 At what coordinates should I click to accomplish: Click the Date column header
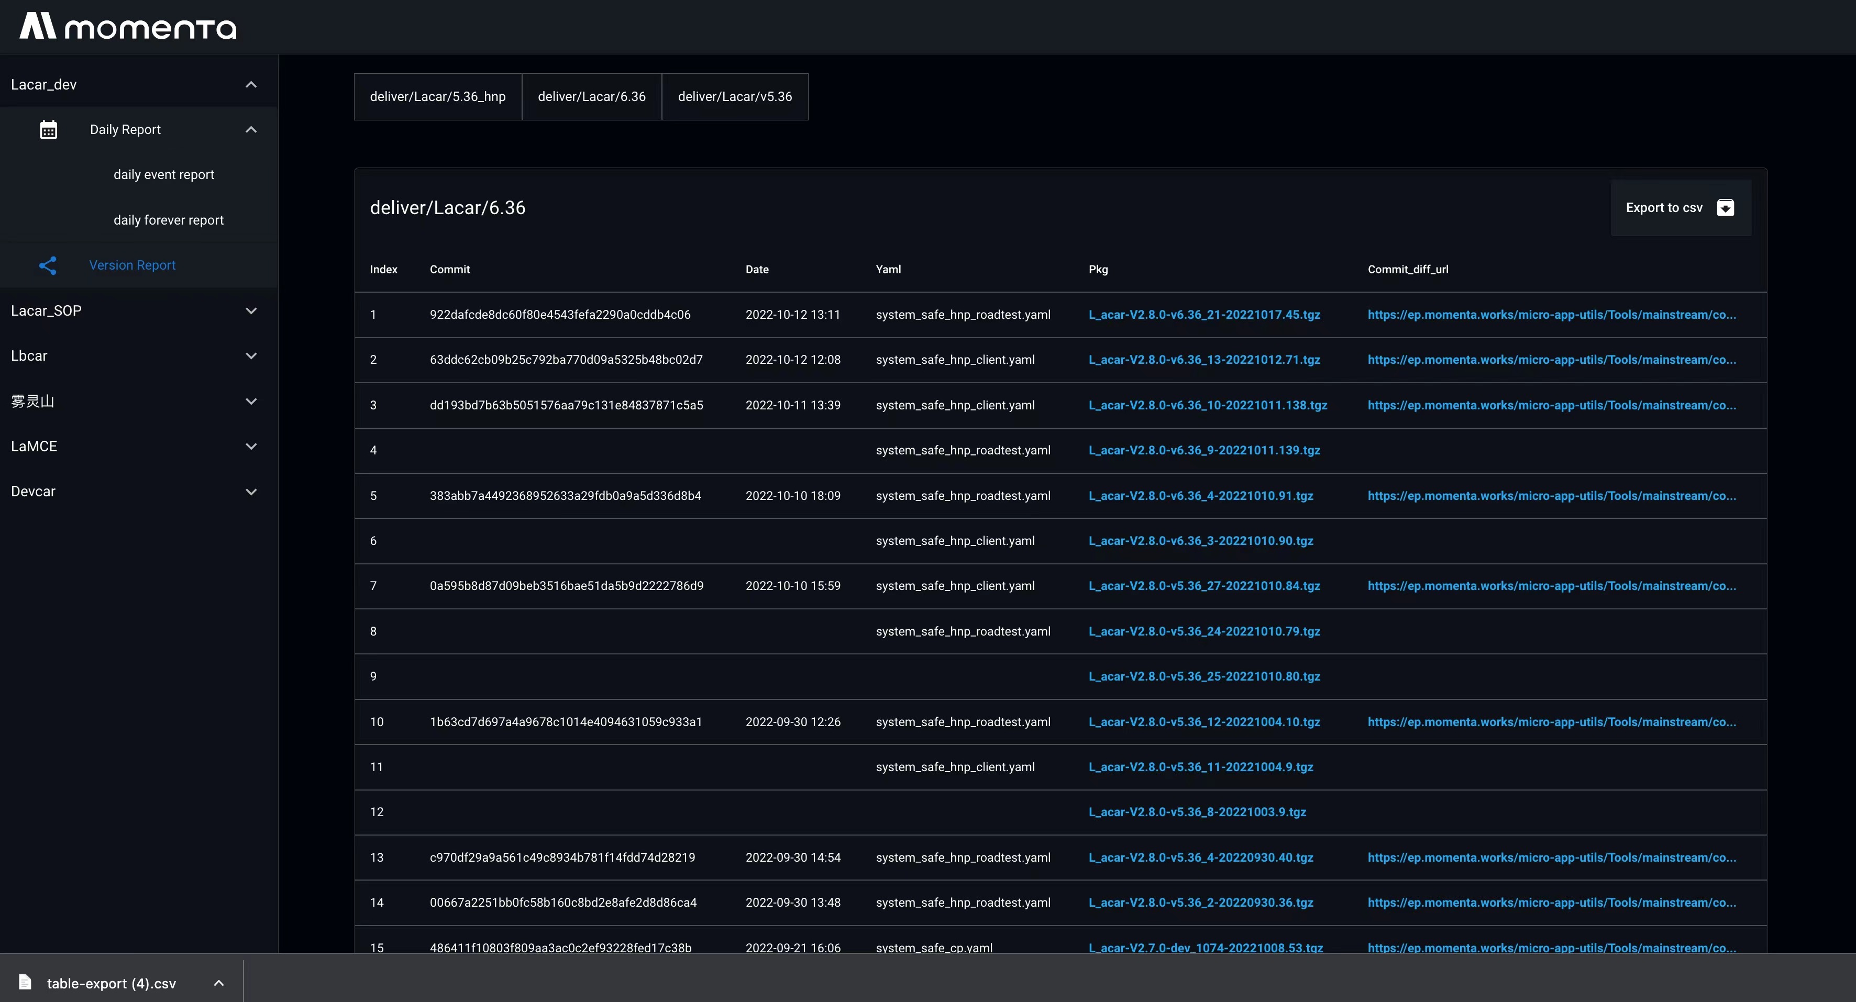[x=757, y=270]
